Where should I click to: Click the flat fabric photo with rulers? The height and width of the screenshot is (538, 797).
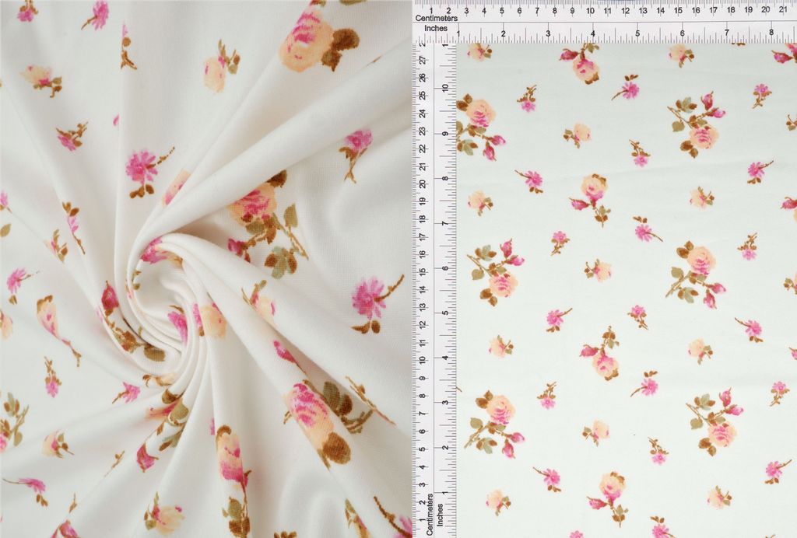[605, 269]
